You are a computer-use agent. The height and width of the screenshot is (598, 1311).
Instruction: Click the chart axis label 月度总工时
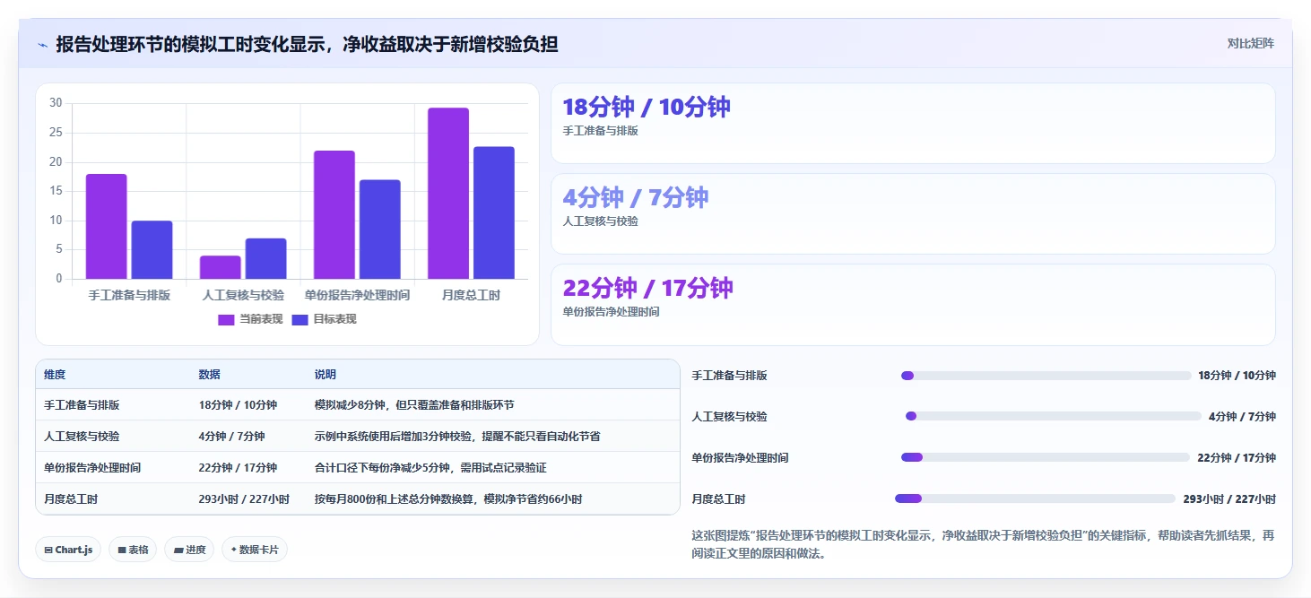471,295
